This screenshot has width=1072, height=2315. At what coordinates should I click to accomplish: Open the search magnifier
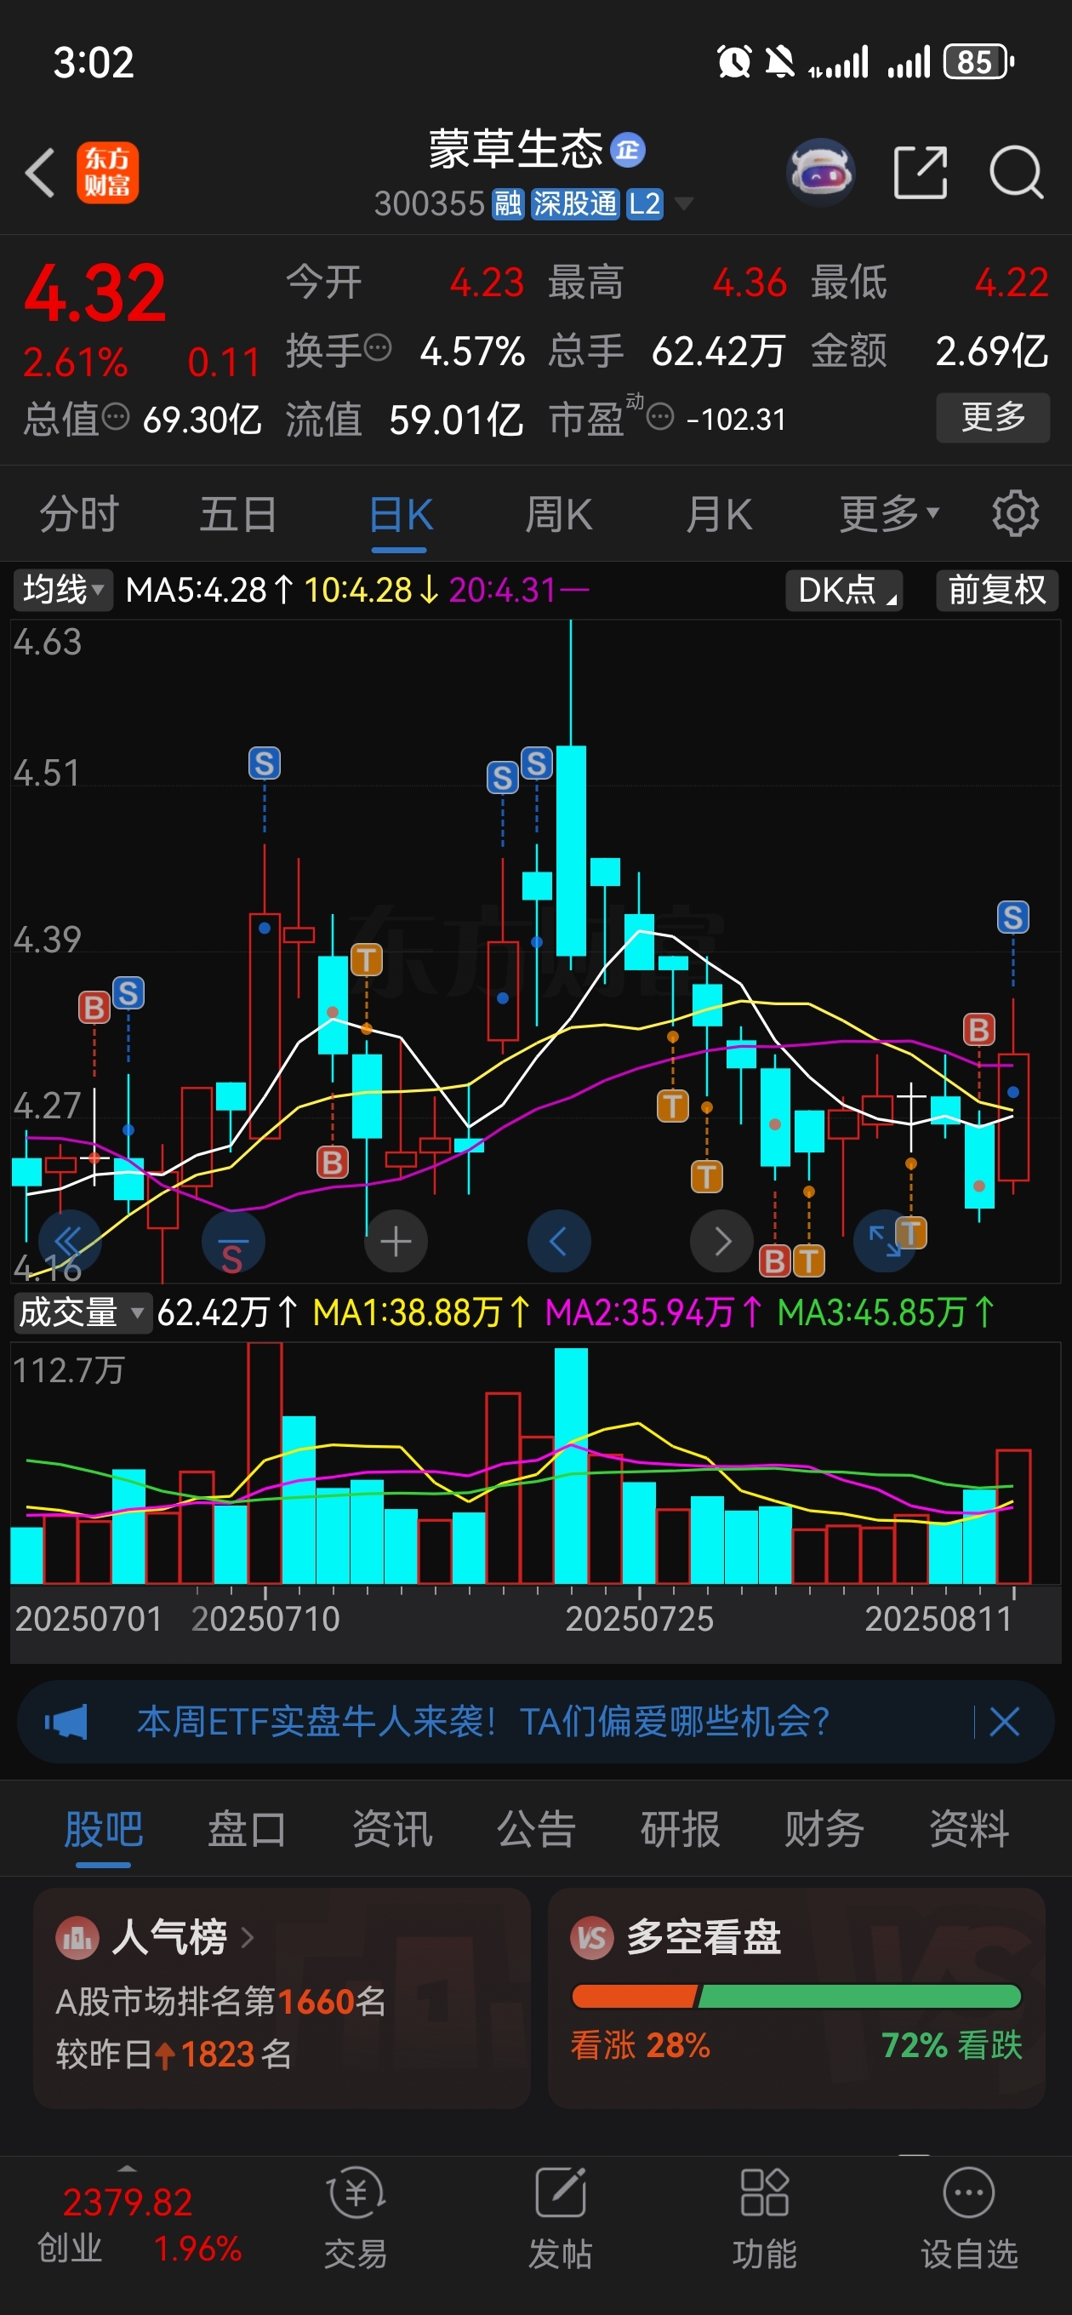[1015, 172]
